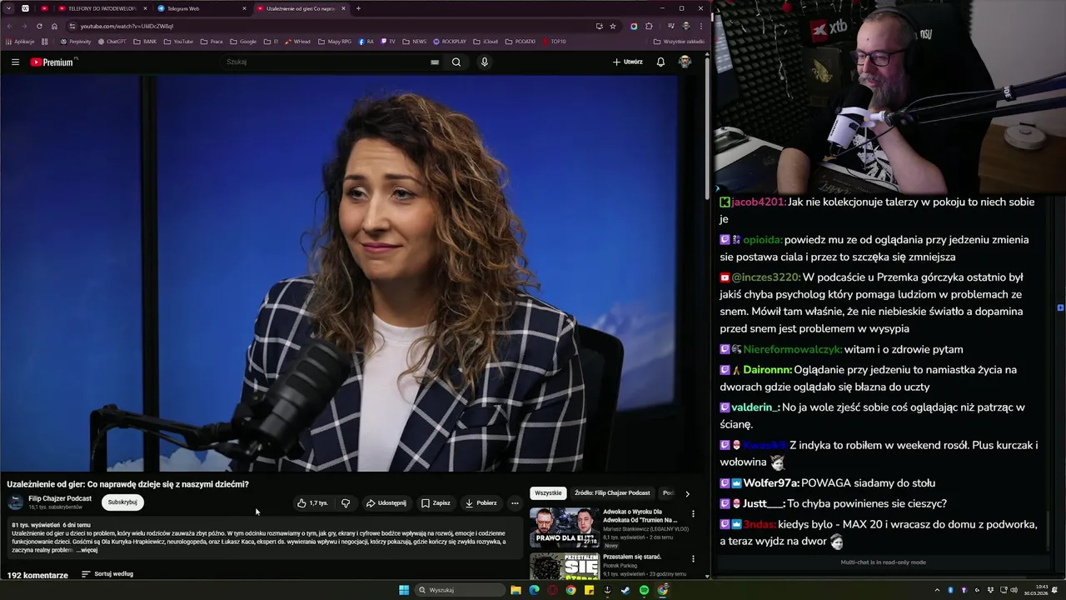The width and height of the screenshot is (1066, 600).
Task: Open the YouTube guide hamburger menu
Action: pos(15,62)
